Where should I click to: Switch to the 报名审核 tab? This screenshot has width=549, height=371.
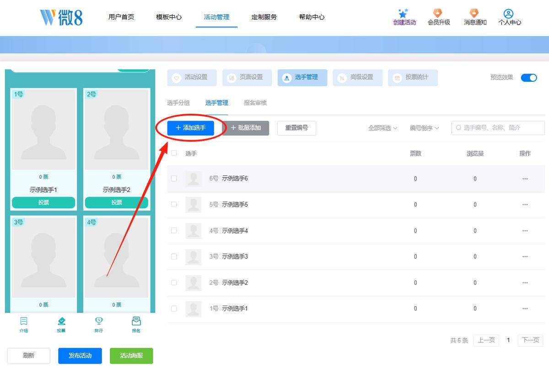point(255,103)
